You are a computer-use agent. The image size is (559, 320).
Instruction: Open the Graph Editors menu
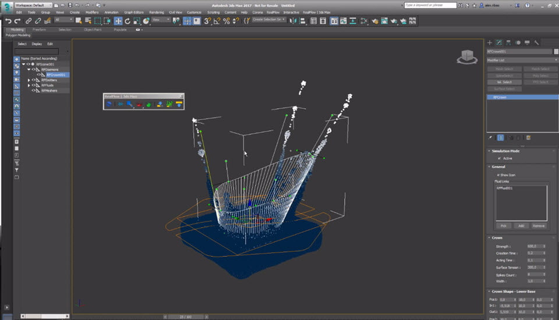(134, 12)
